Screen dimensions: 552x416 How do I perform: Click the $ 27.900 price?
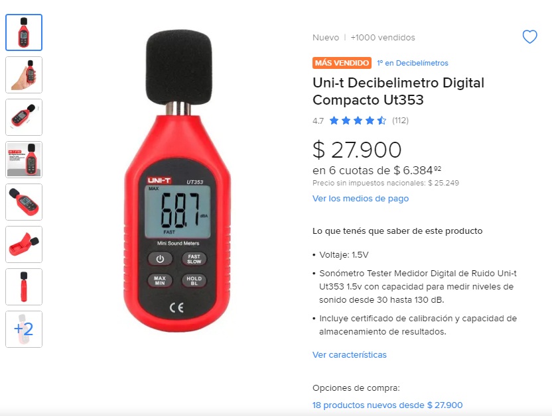(357, 150)
